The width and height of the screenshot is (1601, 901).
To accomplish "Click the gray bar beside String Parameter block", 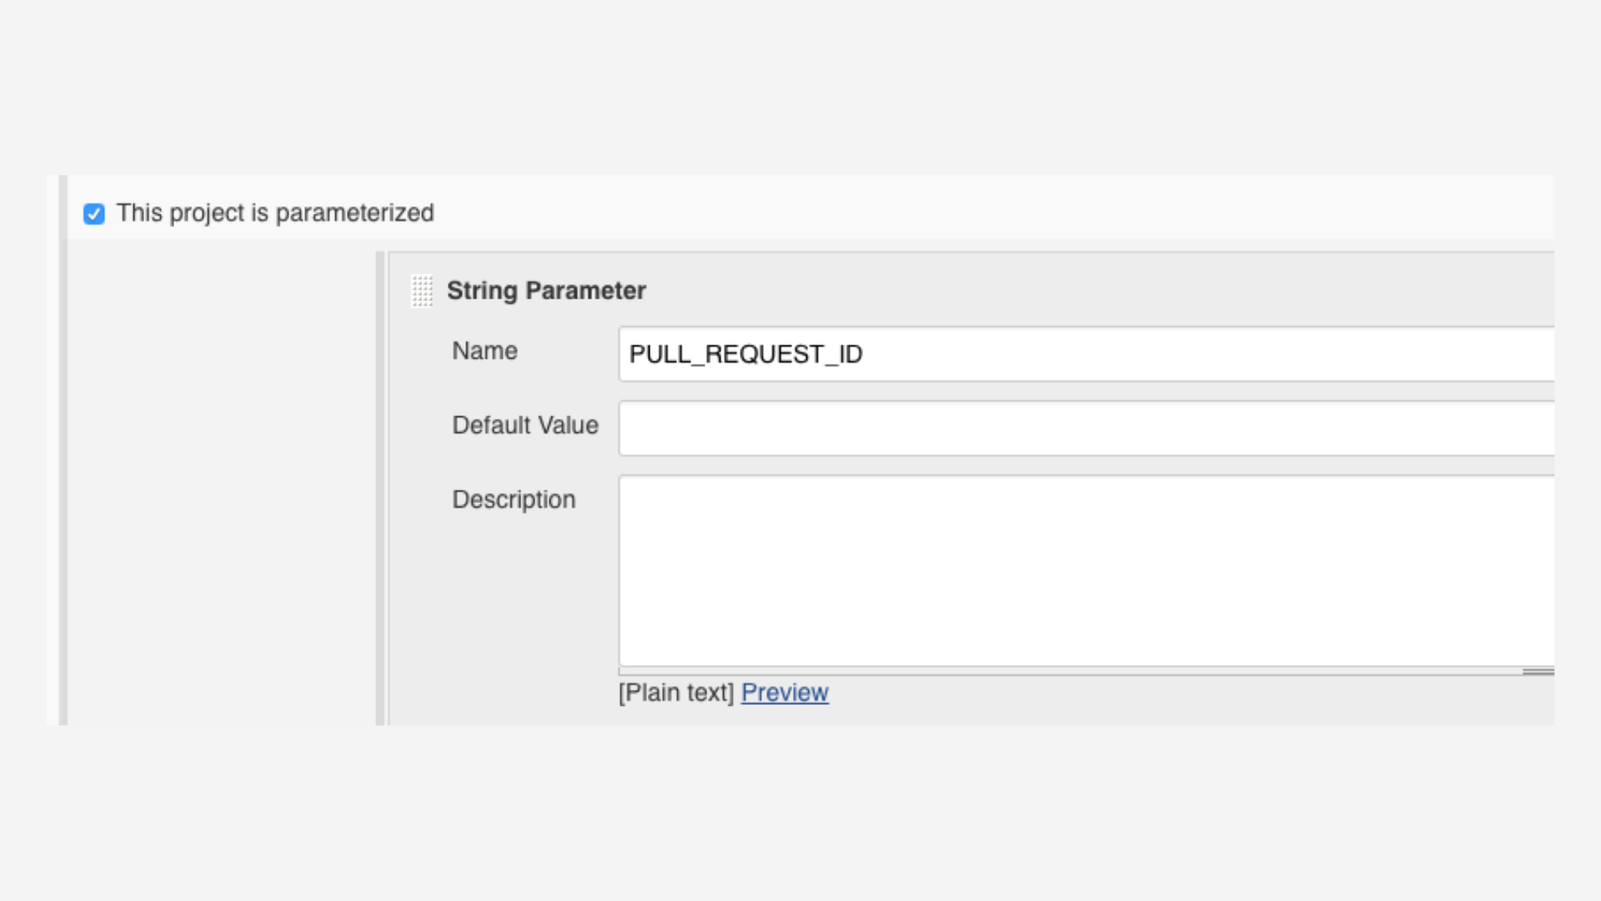I will tap(380, 488).
